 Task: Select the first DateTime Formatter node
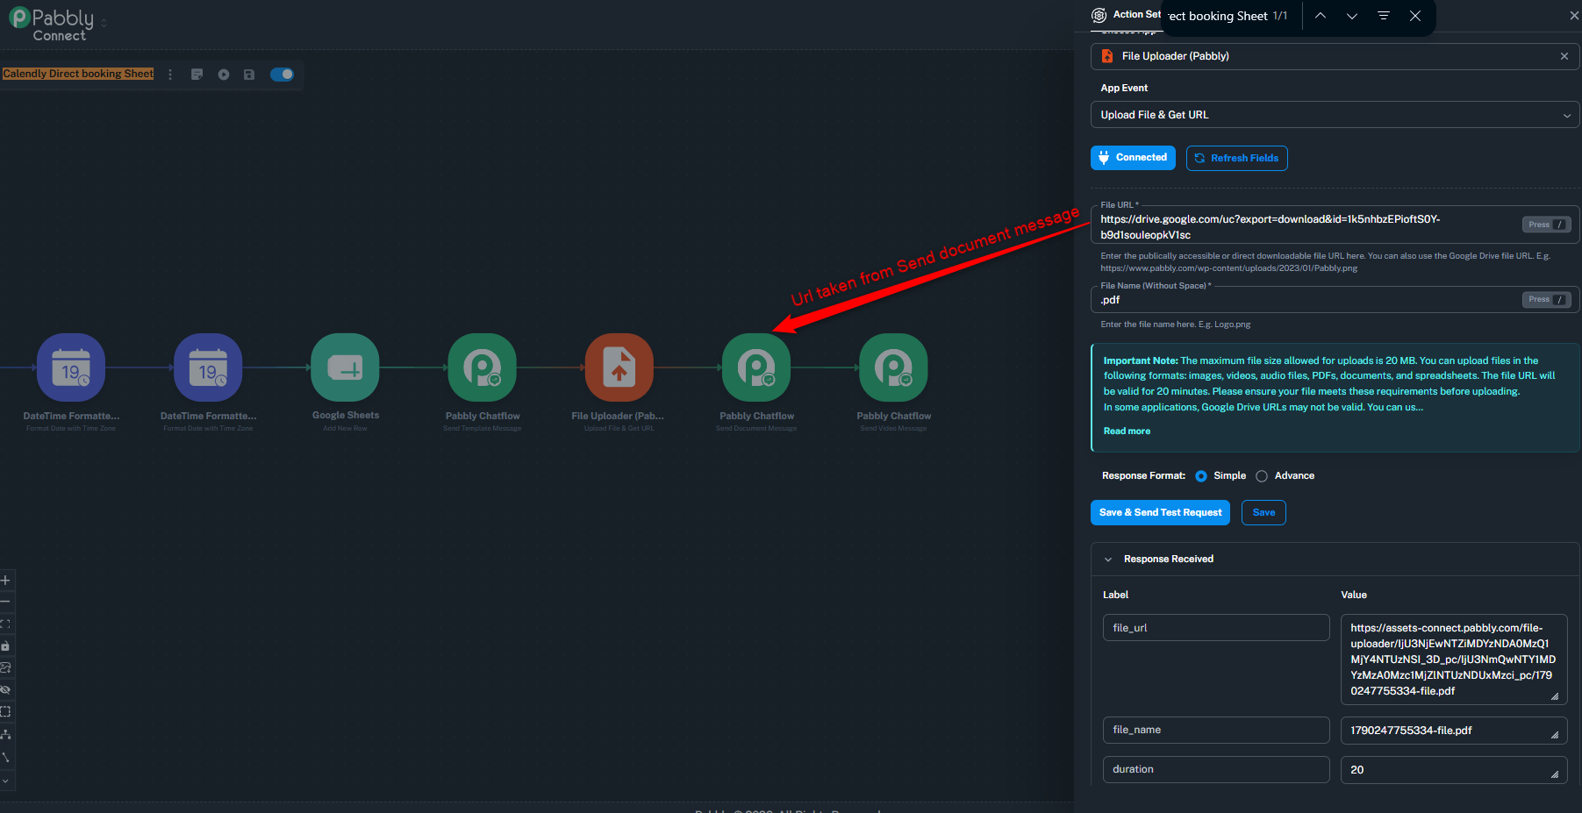tap(71, 367)
